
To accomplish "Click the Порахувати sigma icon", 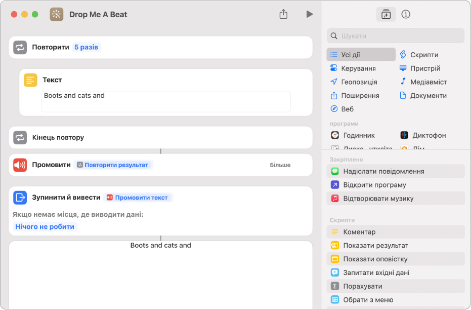I will pos(334,286).
